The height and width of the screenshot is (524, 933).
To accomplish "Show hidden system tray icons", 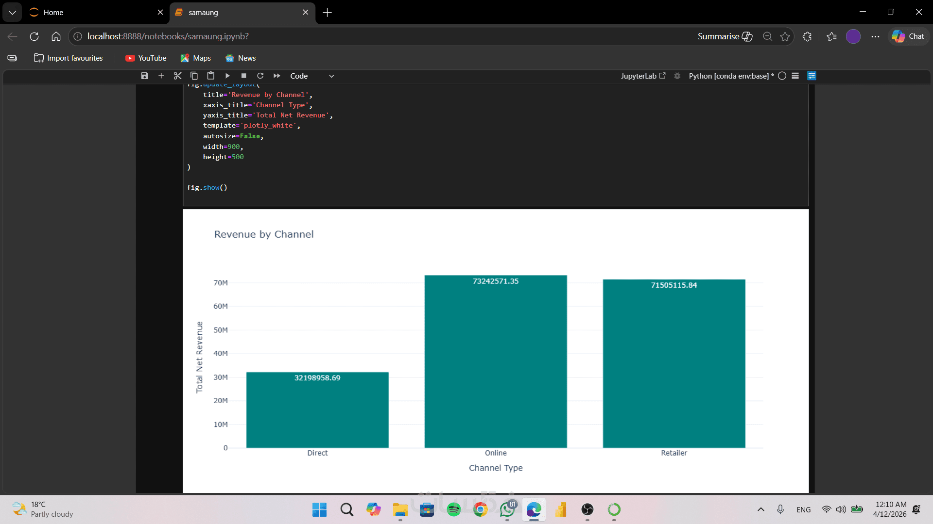I will pyautogui.click(x=760, y=509).
